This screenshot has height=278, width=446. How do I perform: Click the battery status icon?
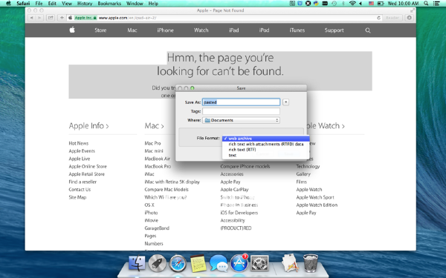381,4
